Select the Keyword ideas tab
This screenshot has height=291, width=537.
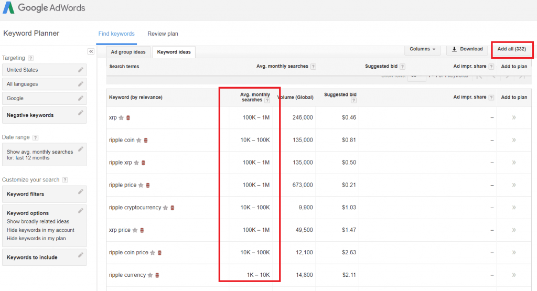[x=174, y=52]
